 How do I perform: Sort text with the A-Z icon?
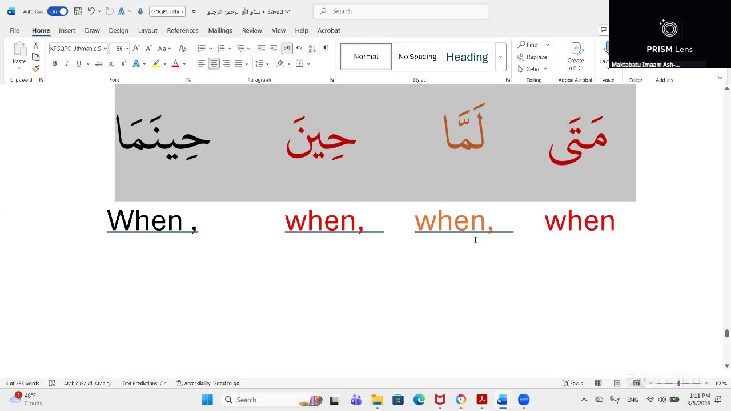(312, 49)
